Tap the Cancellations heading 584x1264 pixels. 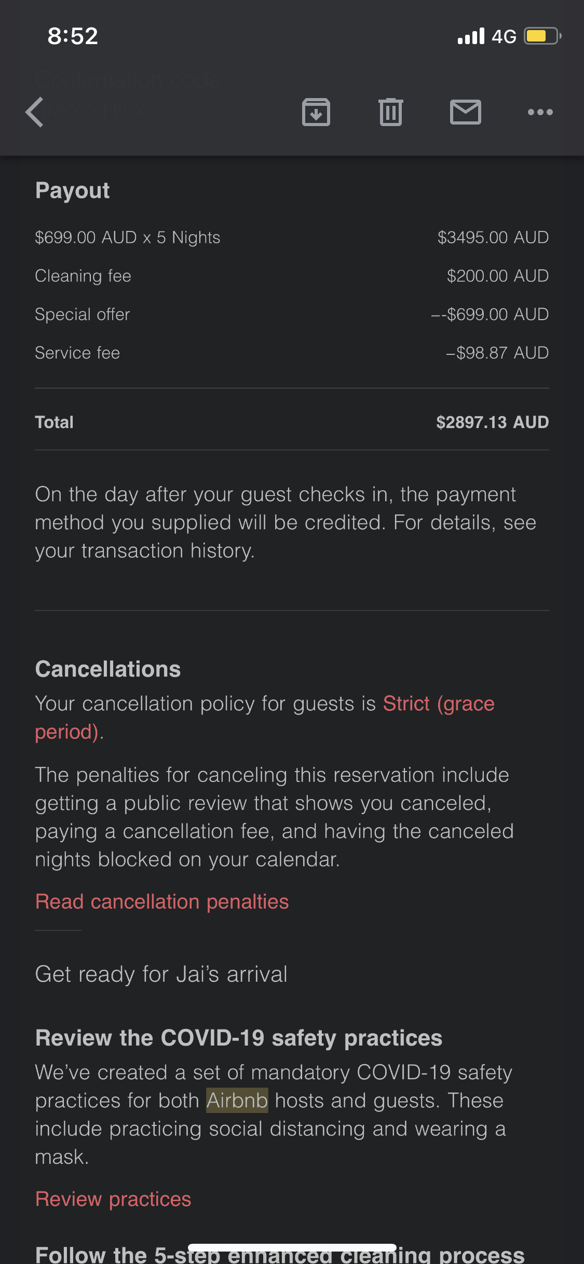tap(108, 669)
